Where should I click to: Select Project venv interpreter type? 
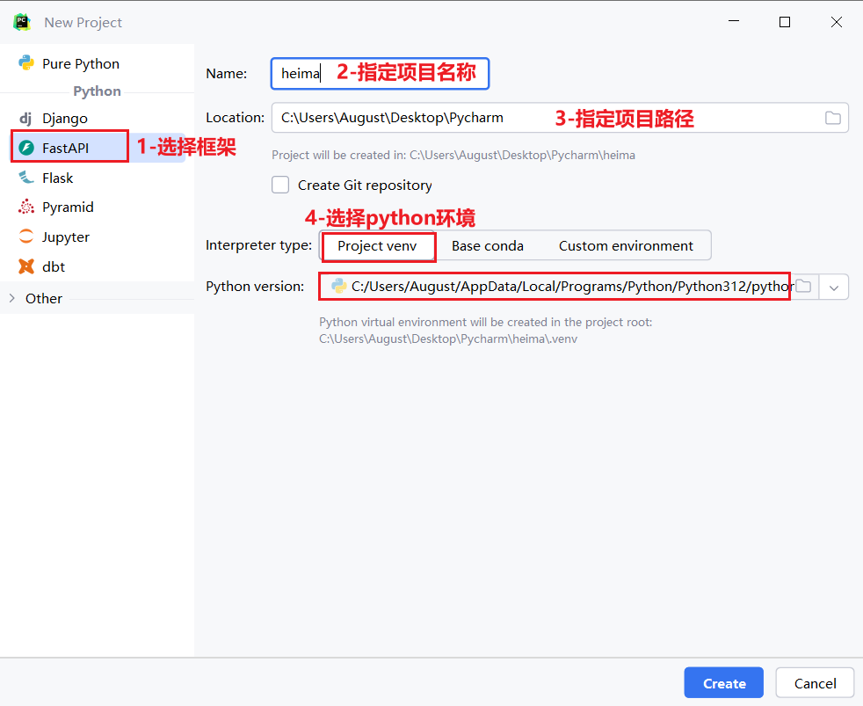[377, 246]
